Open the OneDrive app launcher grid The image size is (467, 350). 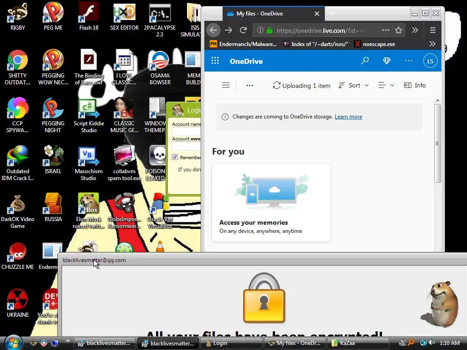click(215, 61)
